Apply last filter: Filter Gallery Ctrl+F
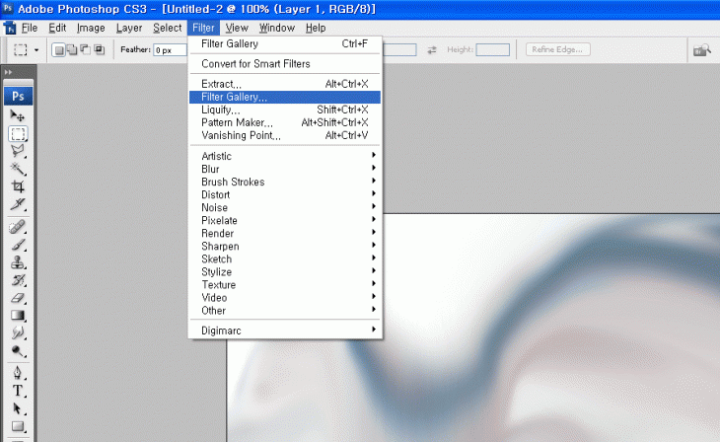The image size is (720, 442). [285, 43]
